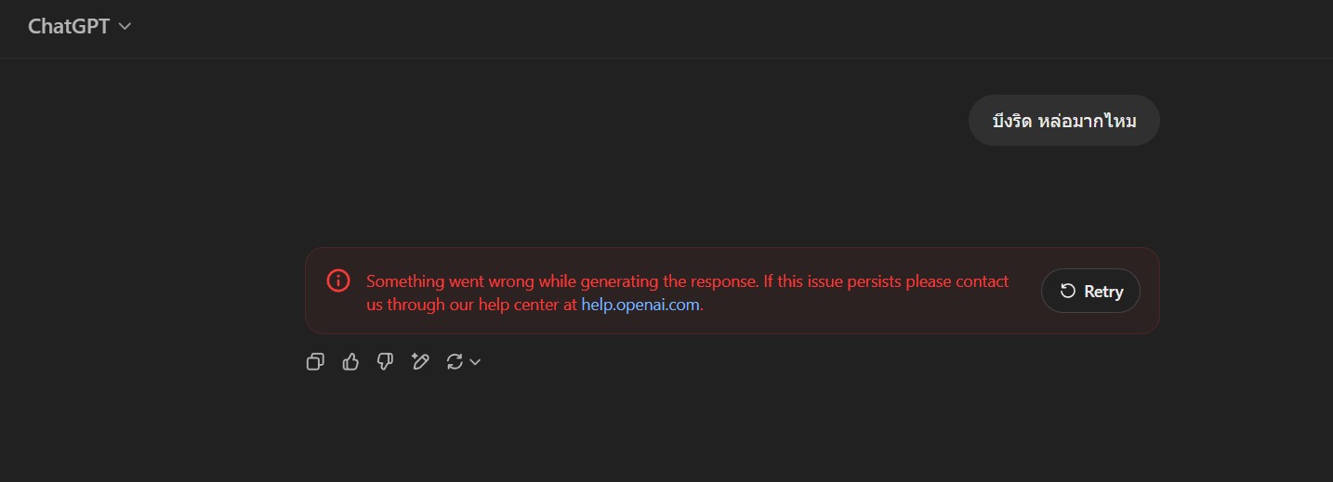Open the help.openai.com link
Image resolution: width=1333 pixels, height=482 pixels.
[640, 304]
